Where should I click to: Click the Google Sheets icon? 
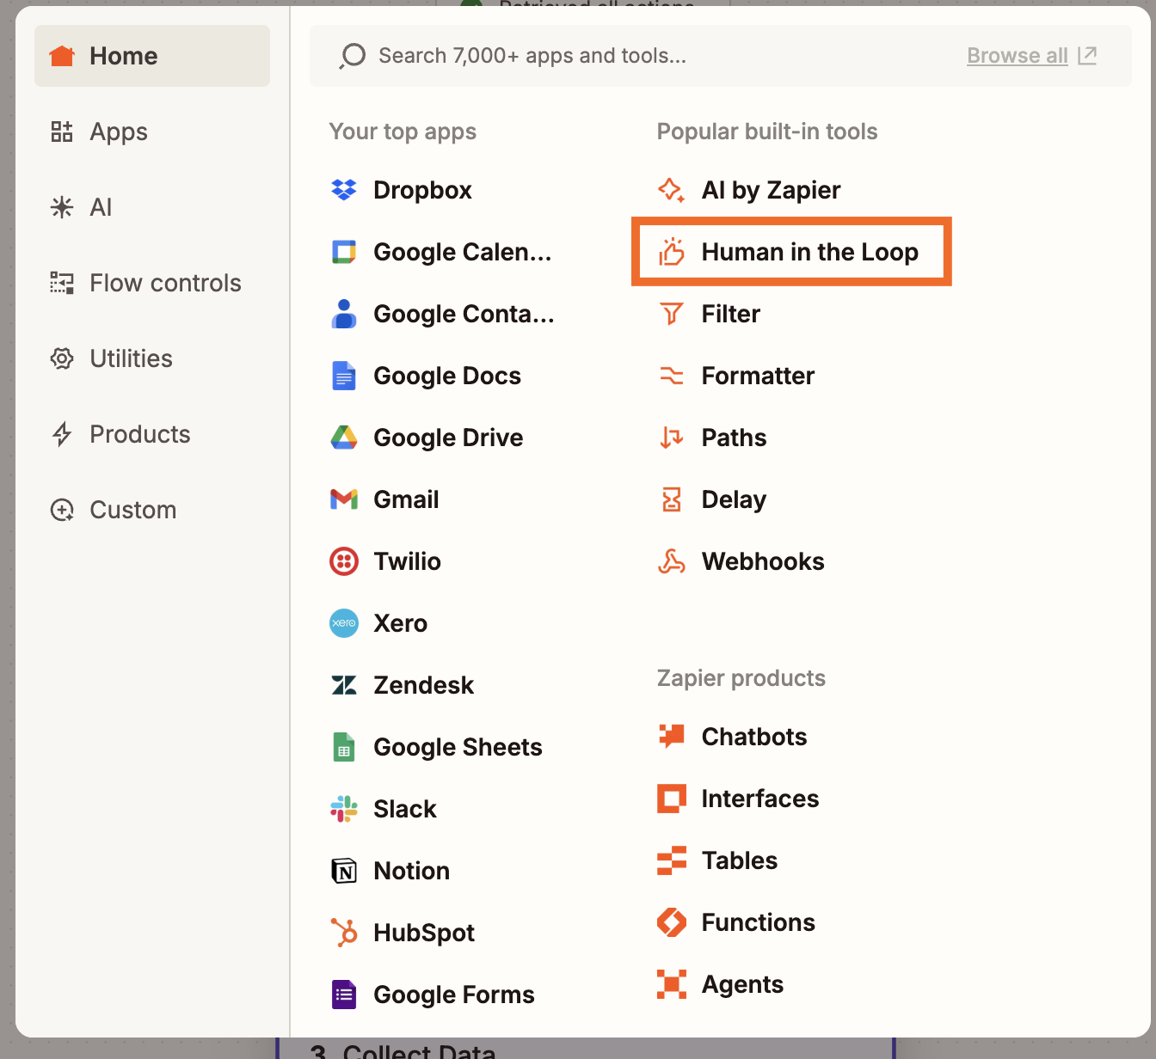pos(344,747)
